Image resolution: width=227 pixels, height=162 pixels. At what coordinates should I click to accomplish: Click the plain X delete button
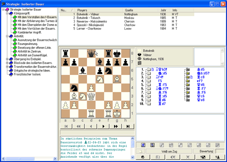pos(188,157)
